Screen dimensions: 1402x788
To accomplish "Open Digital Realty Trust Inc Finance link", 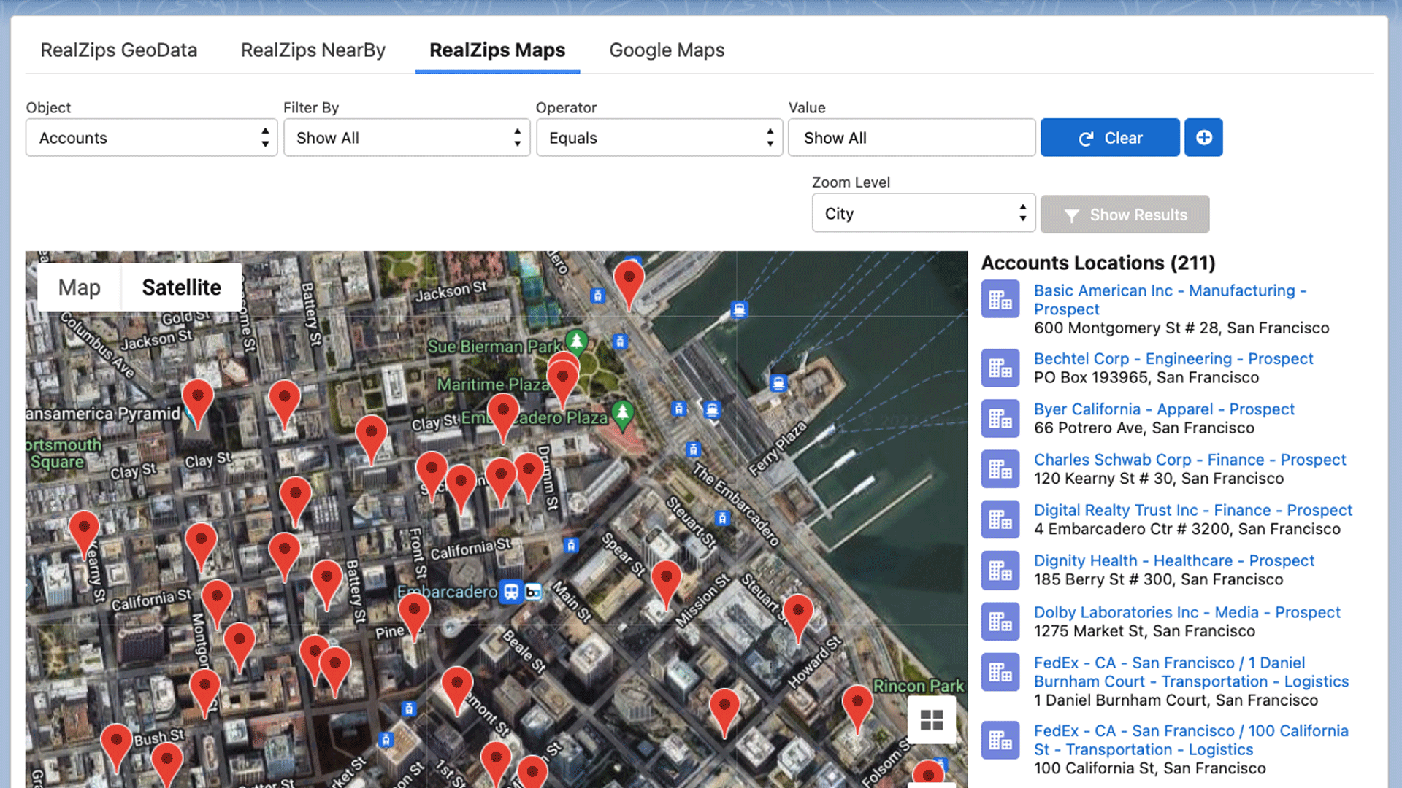I will point(1192,510).
